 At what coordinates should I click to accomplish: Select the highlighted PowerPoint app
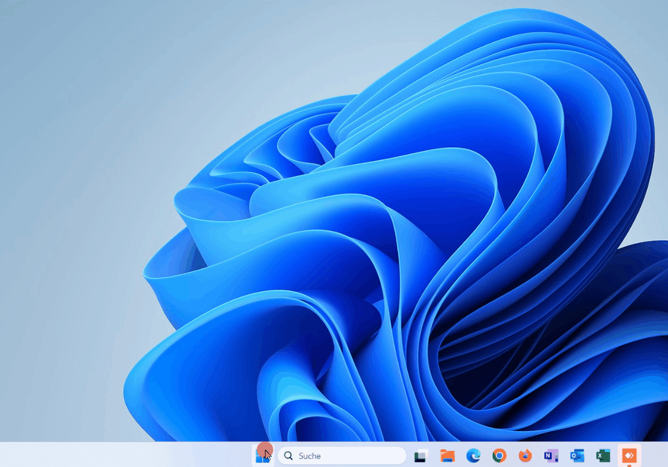[629, 455]
